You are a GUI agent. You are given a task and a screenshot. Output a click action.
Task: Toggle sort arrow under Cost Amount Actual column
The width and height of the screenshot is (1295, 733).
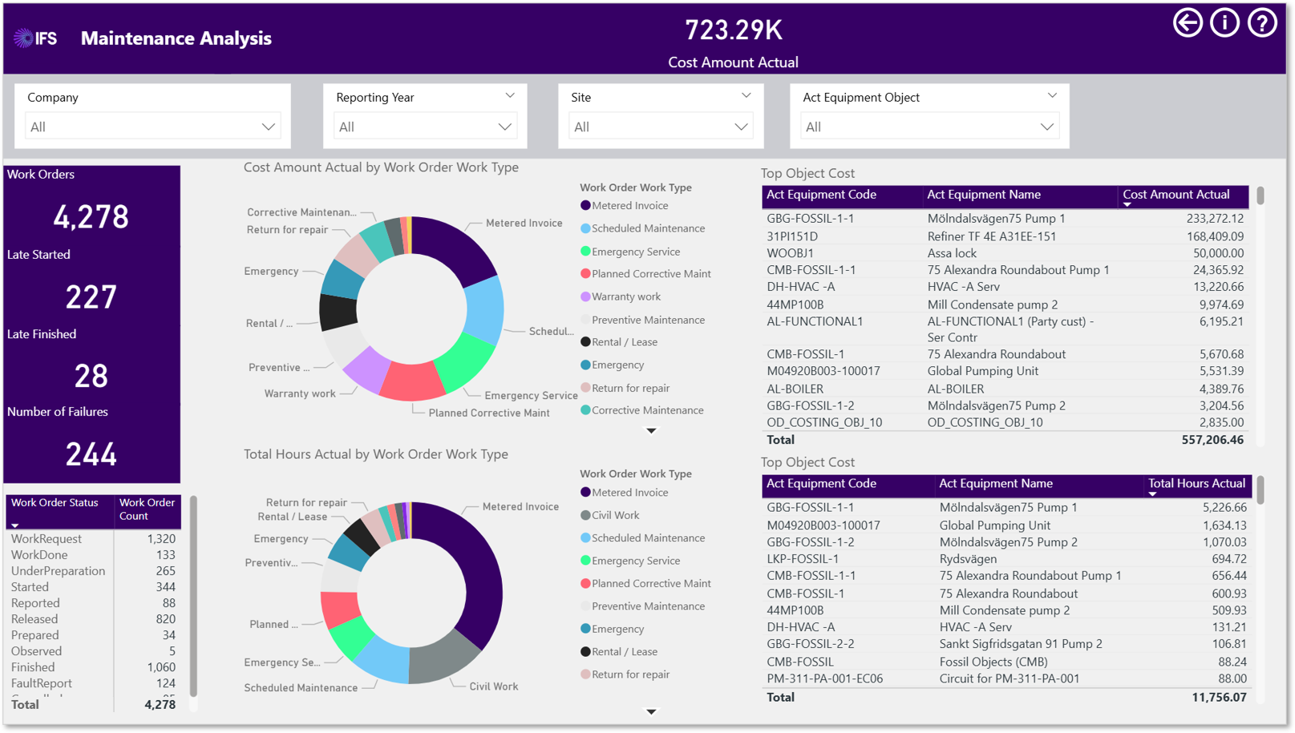tap(1127, 205)
